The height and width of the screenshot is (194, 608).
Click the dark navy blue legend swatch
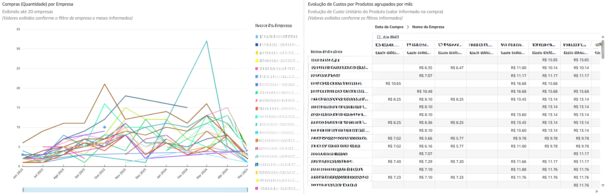pos(257,45)
